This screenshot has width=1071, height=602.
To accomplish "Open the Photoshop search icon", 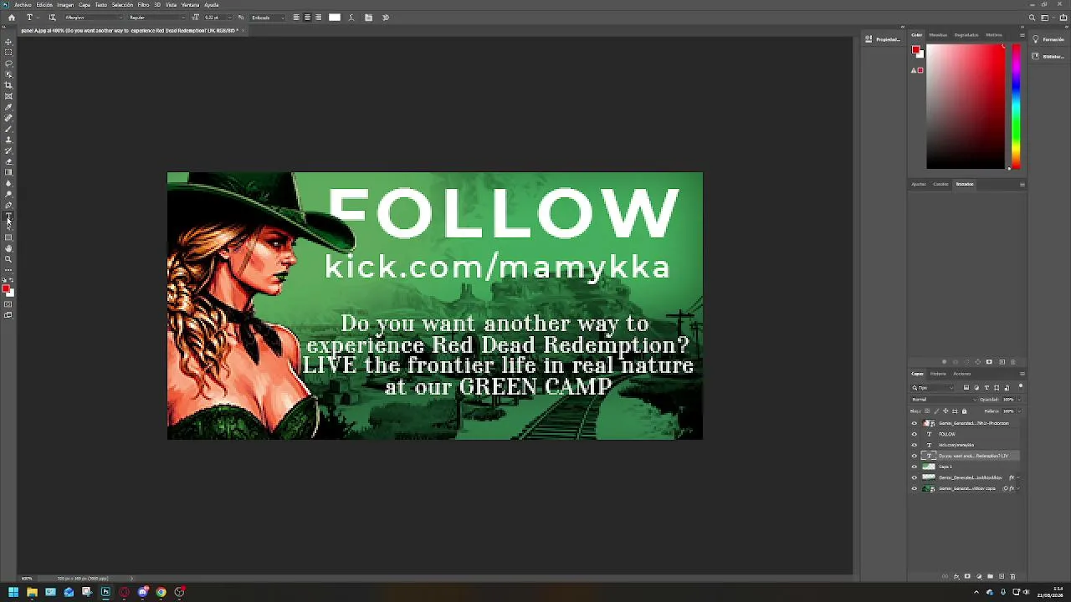I will click(1032, 18).
